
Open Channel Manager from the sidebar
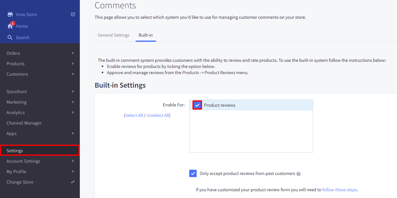pos(24,123)
